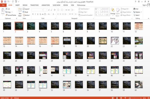This screenshot has width=150, height=99.
Task: Increase list indent level
Action: pos(69,10)
